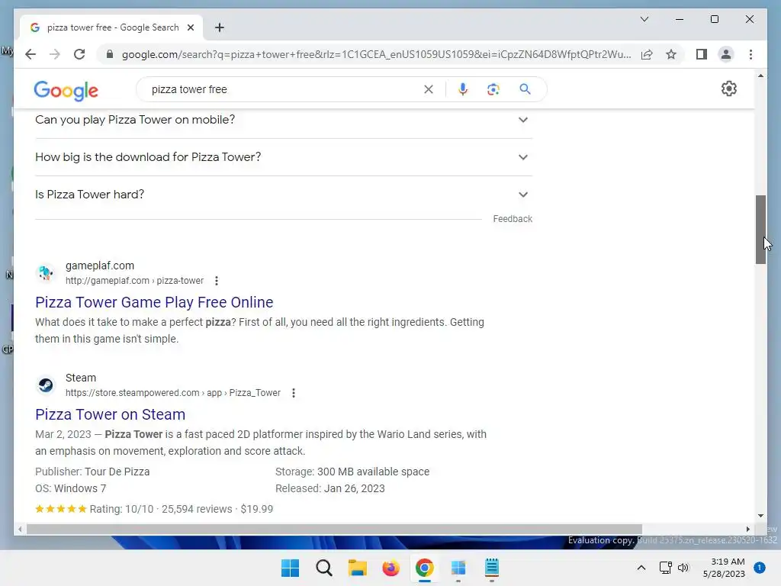Open Google quick settings gear
This screenshot has width=781, height=586.
coord(728,89)
